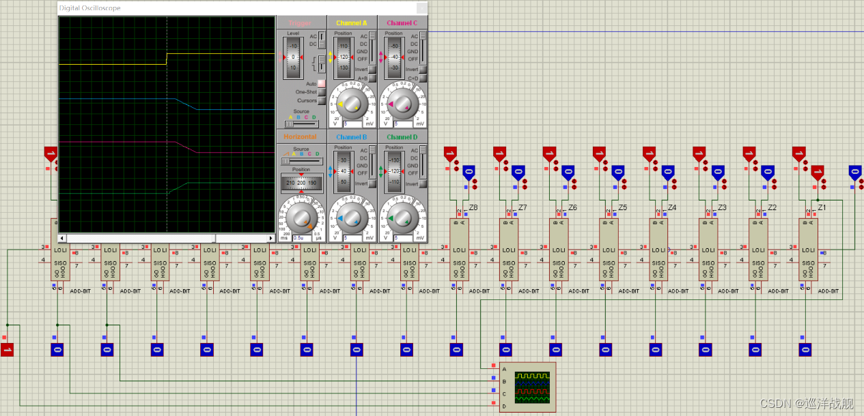This screenshot has height=416, width=864.
Task: Select the Z6 ADD-BIT component body
Action: pos(559,249)
